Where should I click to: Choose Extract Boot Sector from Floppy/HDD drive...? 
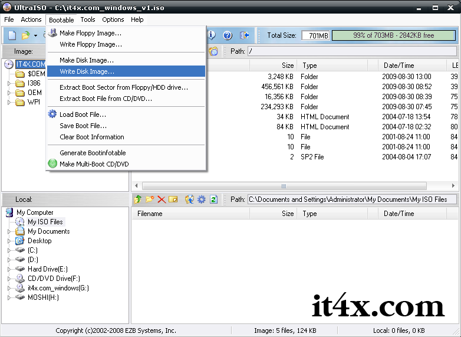coord(126,87)
